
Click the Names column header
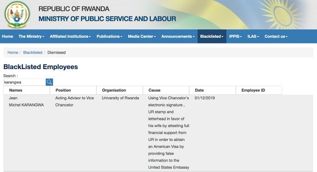tap(27, 90)
